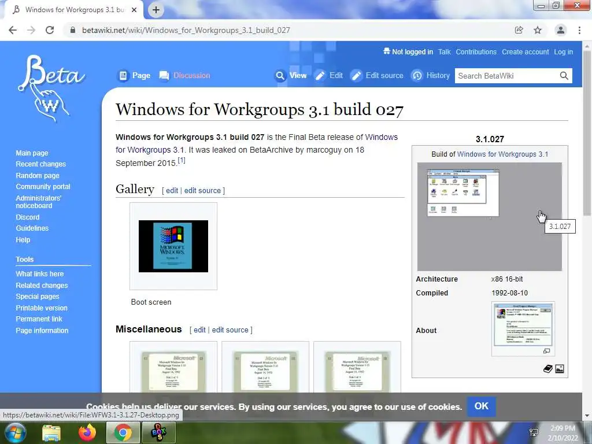Image resolution: width=592 pixels, height=444 pixels.
Task: Open the Chrome profile avatar icon
Action: click(561, 30)
